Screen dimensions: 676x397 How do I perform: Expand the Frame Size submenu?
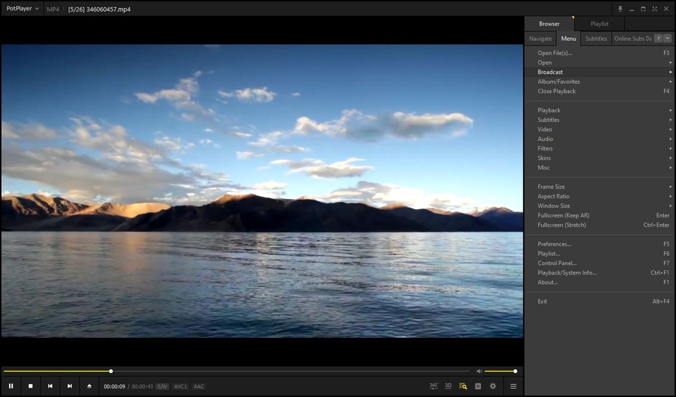599,187
